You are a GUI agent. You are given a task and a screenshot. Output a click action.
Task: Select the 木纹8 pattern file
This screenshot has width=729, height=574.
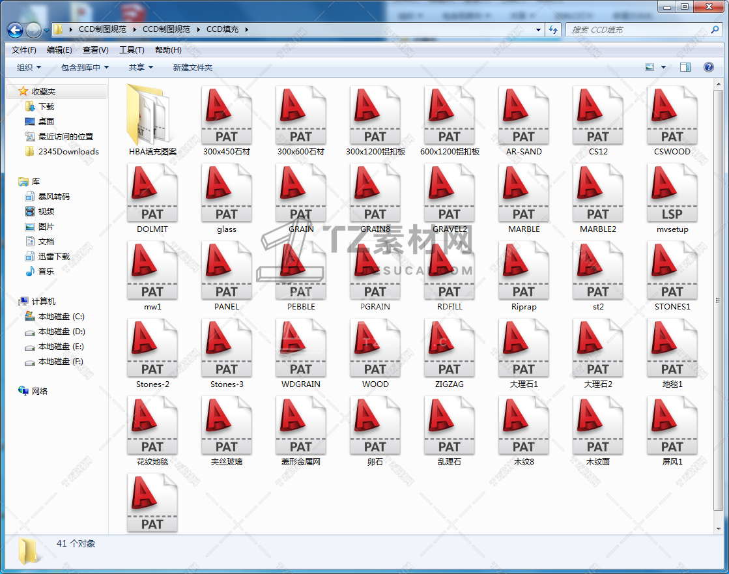click(x=524, y=431)
